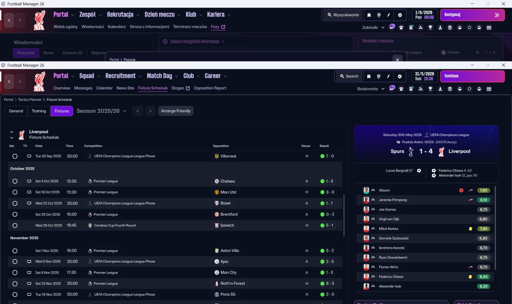The height and width of the screenshot is (304, 512).
Task: Select the Man Utd fixture radio button
Action: 15,192
